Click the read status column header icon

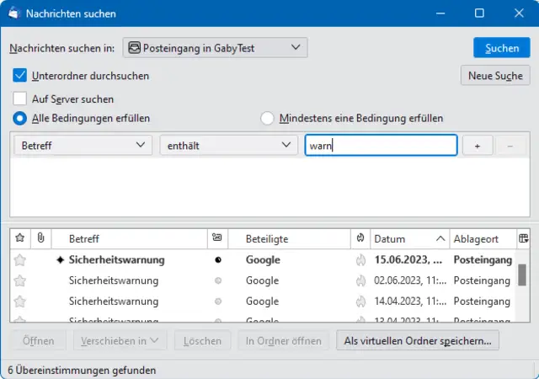click(x=217, y=238)
